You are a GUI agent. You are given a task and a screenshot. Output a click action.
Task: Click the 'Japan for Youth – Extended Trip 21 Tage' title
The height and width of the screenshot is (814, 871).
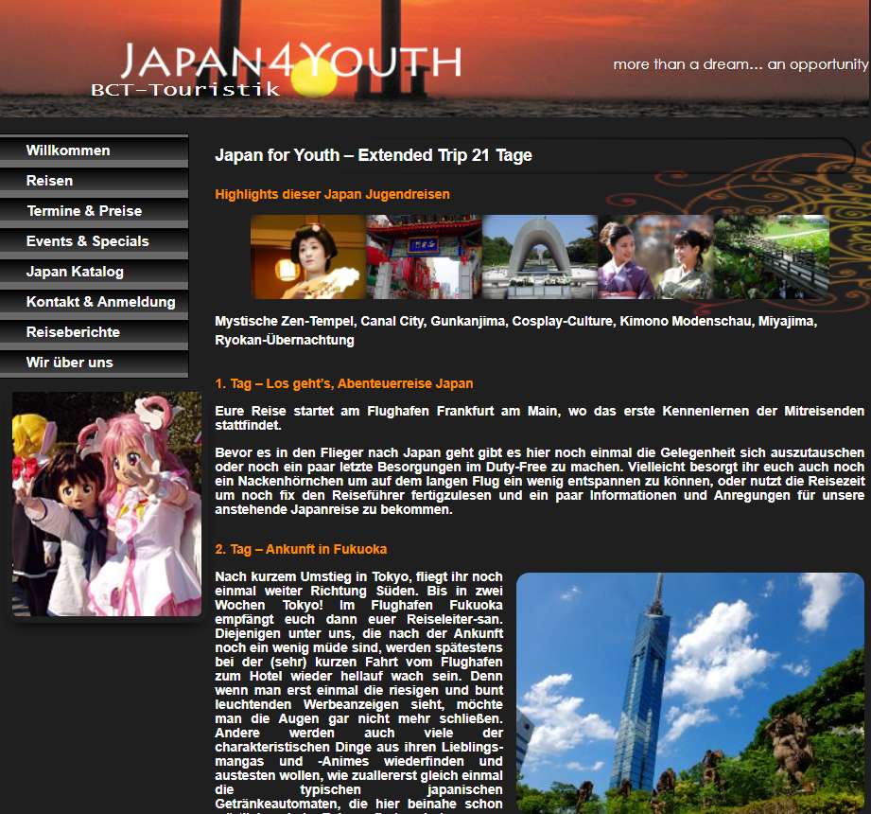374,155
